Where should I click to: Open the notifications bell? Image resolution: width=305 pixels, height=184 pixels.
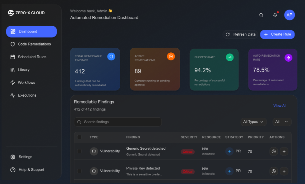[275, 15]
